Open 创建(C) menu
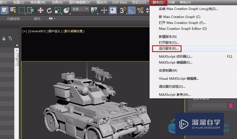 click(18, 2)
